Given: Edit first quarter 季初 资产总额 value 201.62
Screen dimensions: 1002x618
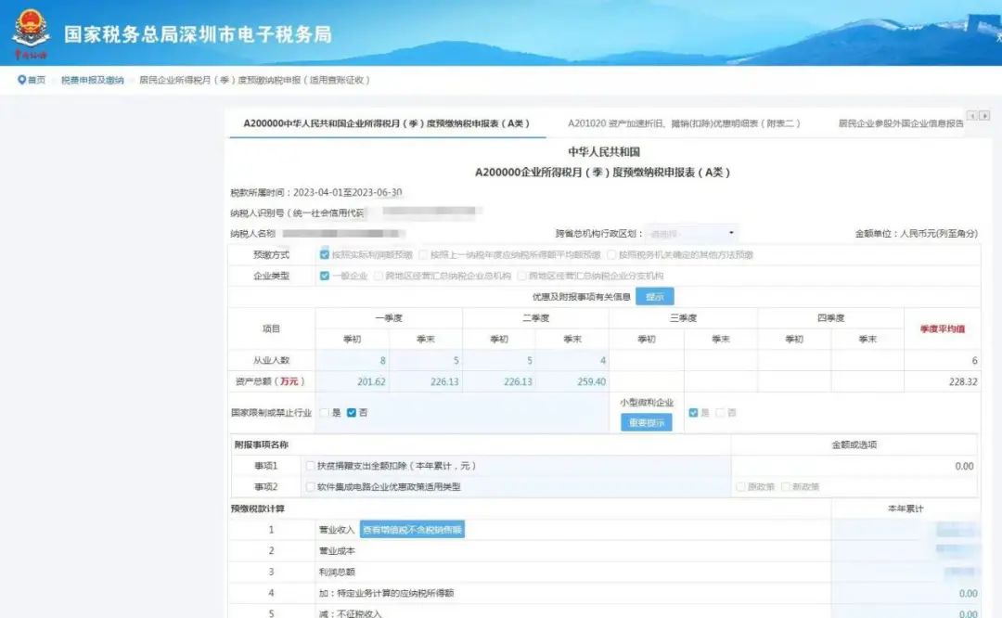Looking at the screenshot, I should coord(353,381).
